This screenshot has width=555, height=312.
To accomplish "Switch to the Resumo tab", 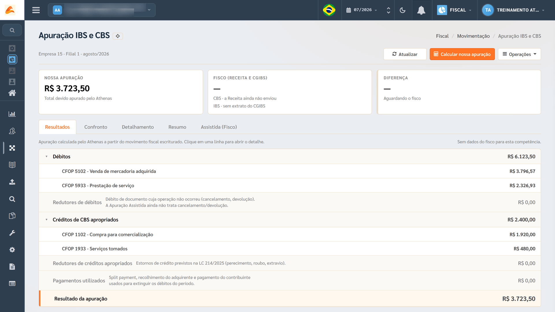I will [x=177, y=127].
